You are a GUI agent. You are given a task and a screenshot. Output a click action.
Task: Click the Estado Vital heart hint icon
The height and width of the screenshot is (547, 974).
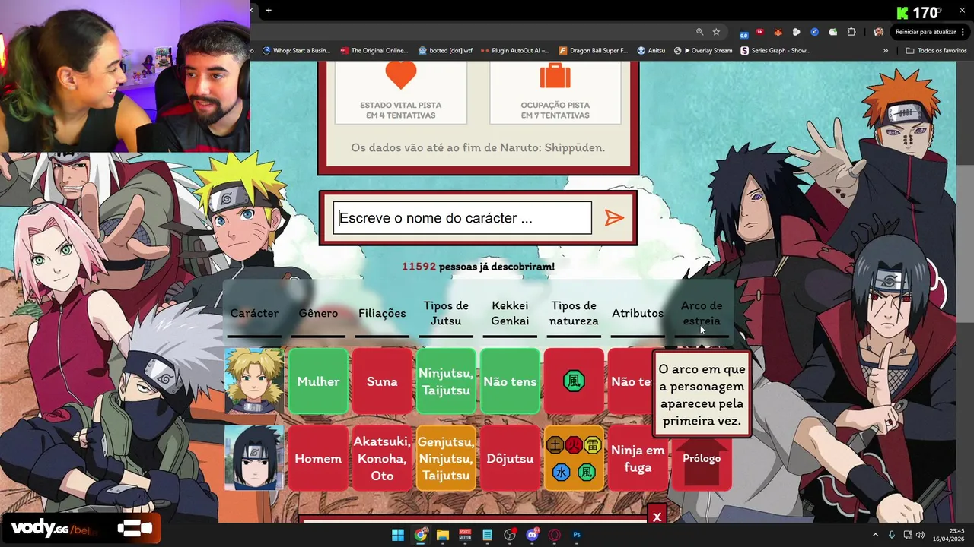pyautogui.click(x=401, y=76)
